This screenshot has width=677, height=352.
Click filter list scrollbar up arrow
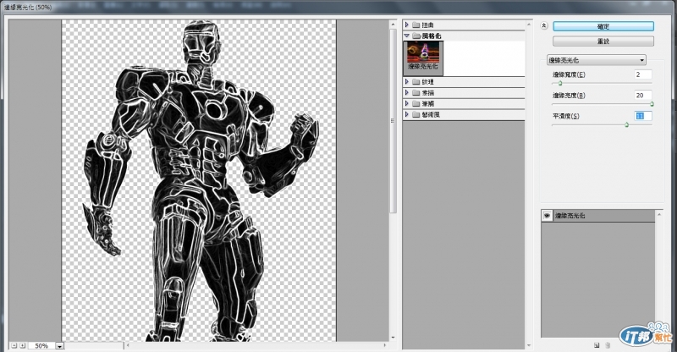[x=528, y=25]
